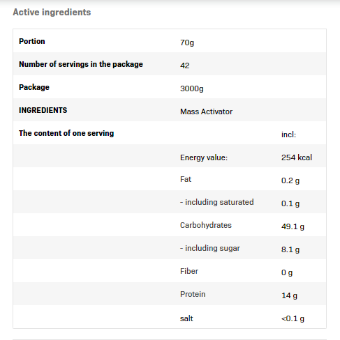The width and height of the screenshot is (340, 340).
Task: Click the 42 servings value
Action: [x=185, y=65]
